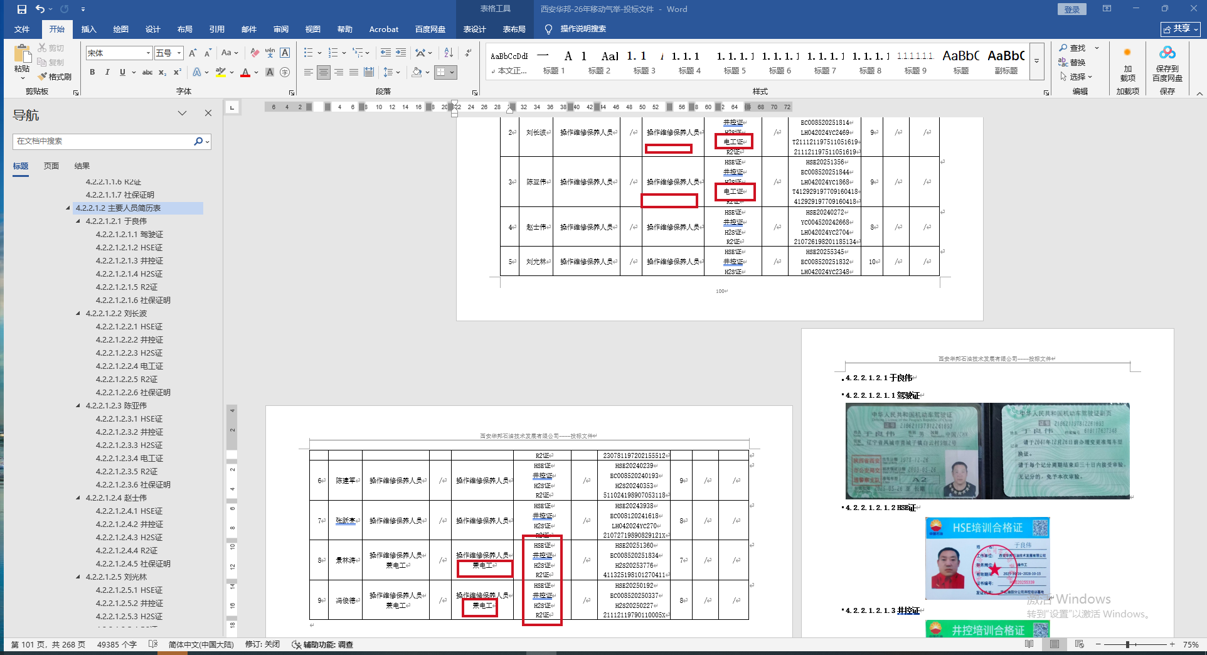
Task: Open the 文件 menu
Action: [x=22, y=29]
